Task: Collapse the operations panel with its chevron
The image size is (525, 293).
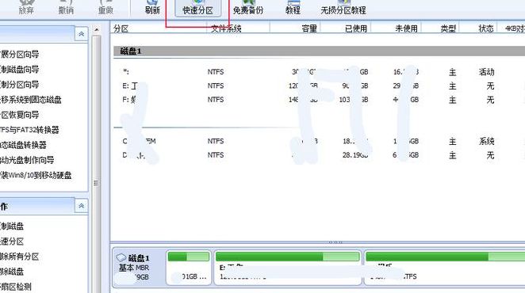Action: [x=82, y=206]
